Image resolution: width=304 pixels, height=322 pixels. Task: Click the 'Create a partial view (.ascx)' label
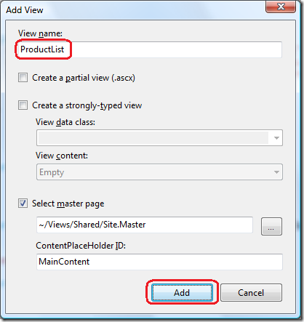(84, 78)
